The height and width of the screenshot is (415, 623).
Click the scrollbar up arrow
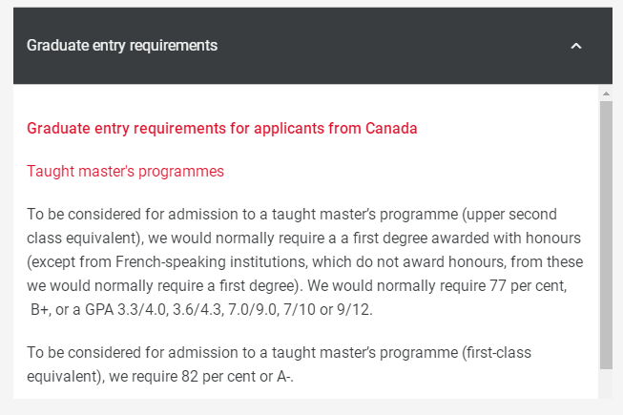pos(606,93)
